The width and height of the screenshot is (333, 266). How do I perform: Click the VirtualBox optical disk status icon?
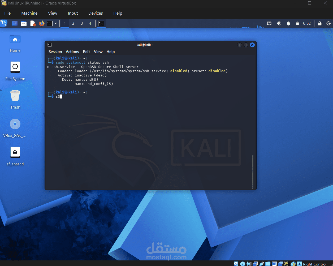click(243, 264)
